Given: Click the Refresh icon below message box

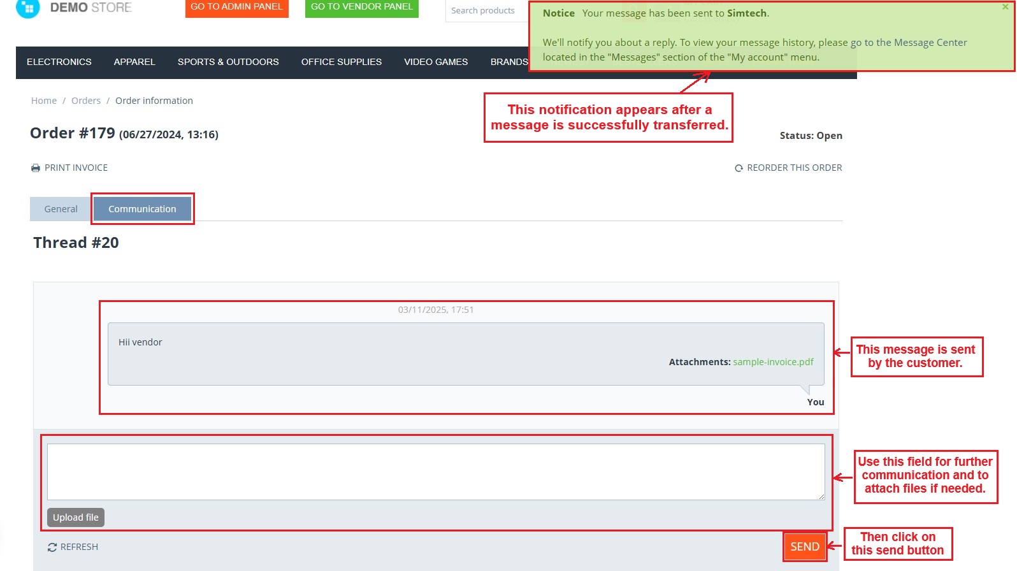Looking at the screenshot, I should [52, 547].
